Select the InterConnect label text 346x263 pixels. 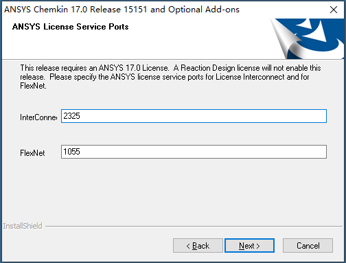(38, 117)
